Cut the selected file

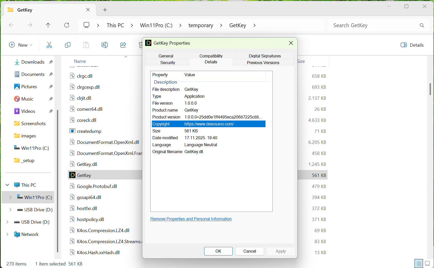tap(49, 45)
